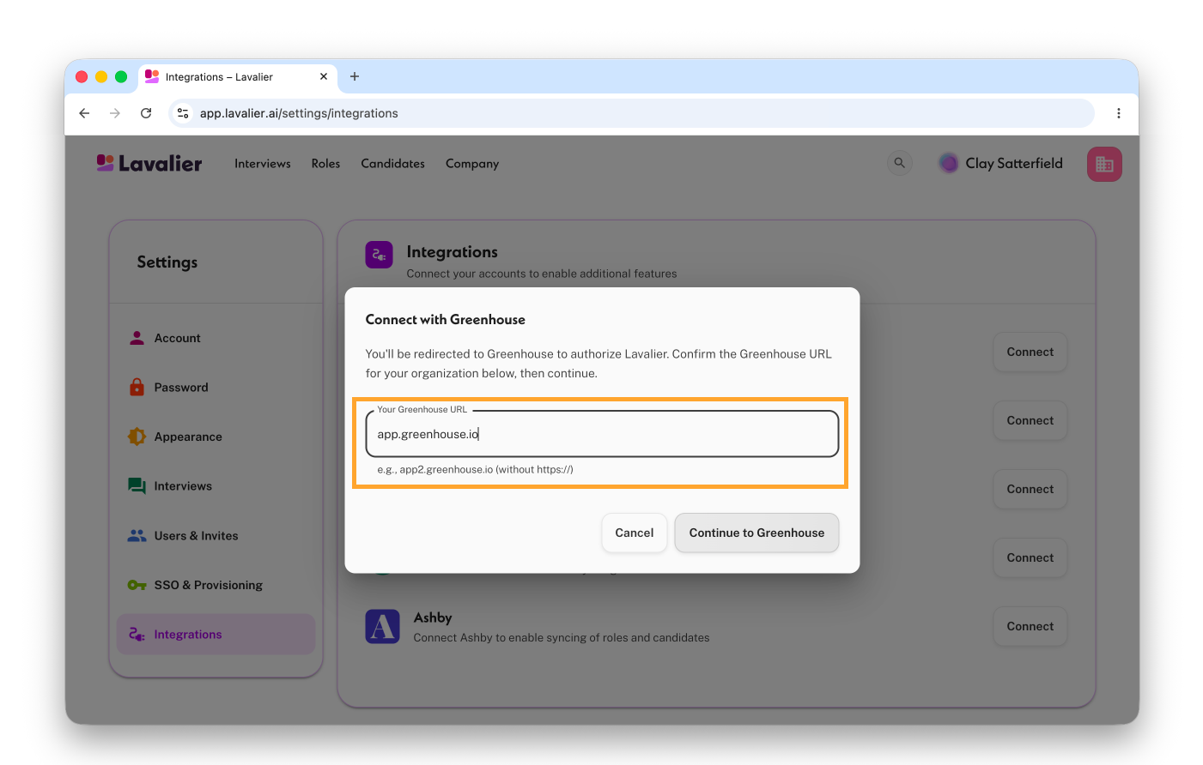Click the e.g., app2.greenhouse.io hint text
This screenshot has height=765, width=1203.
click(x=475, y=469)
